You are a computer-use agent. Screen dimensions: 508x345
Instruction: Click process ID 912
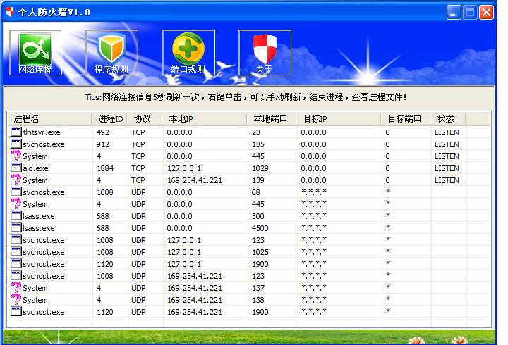click(103, 144)
